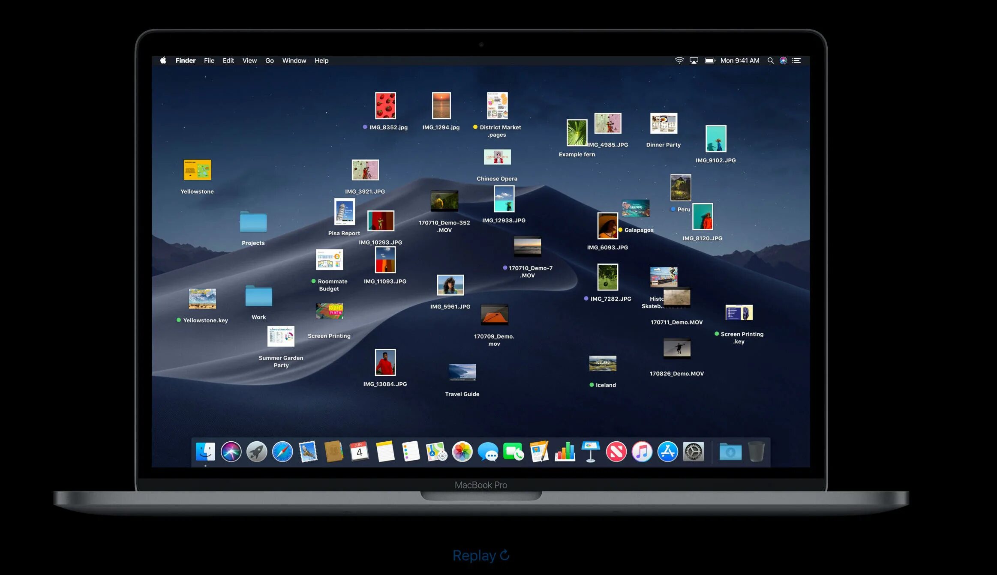Open Notification Center list icon
997x575 pixels.
(x=796, y=61)
